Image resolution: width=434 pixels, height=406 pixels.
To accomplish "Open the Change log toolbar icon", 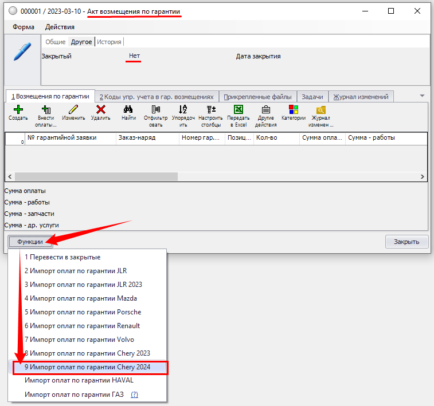I will click(320, 109).
